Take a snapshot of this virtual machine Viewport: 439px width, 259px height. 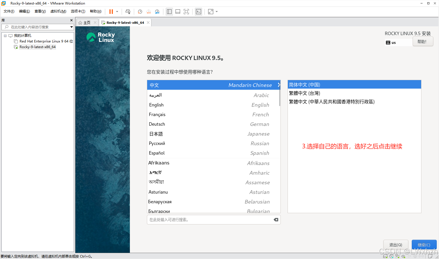(x=140, y=12)
